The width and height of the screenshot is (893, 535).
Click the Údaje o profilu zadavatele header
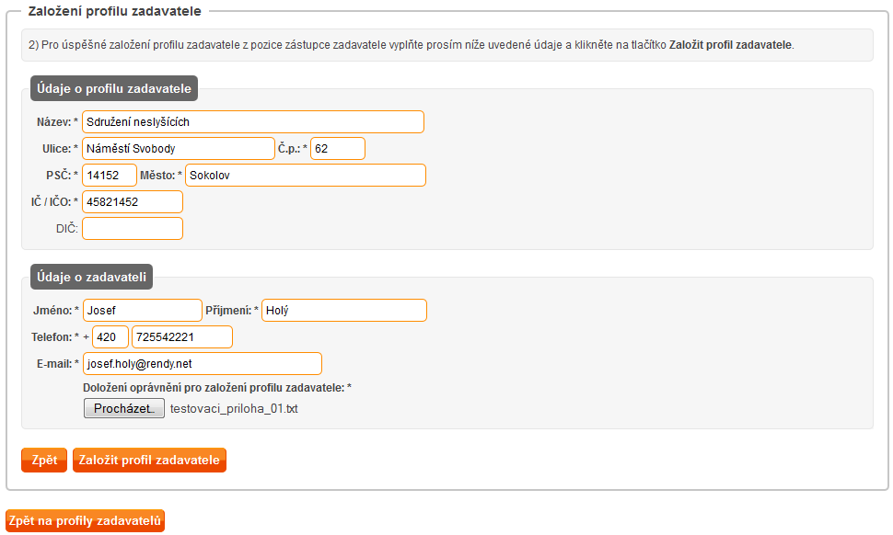click(x=114, y=88)
